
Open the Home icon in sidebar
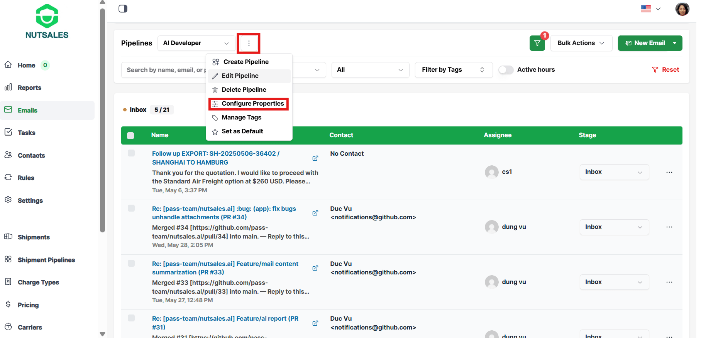pos(8,65)
